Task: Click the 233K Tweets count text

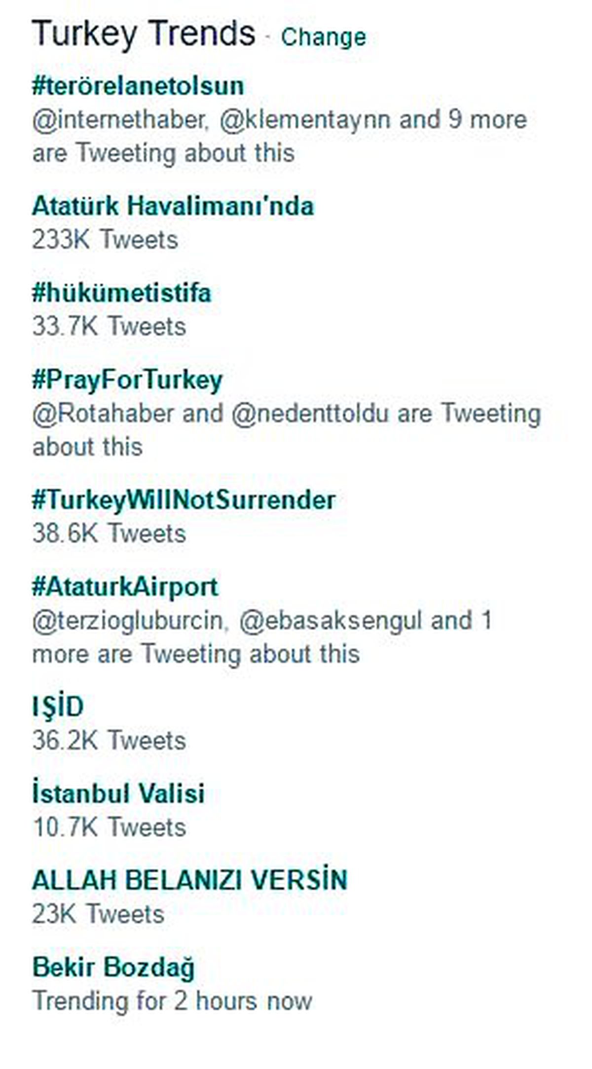Action: (x=106, y=240)
